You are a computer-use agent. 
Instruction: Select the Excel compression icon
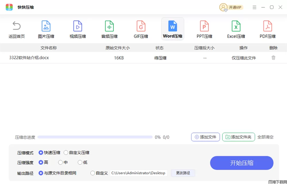236,26
